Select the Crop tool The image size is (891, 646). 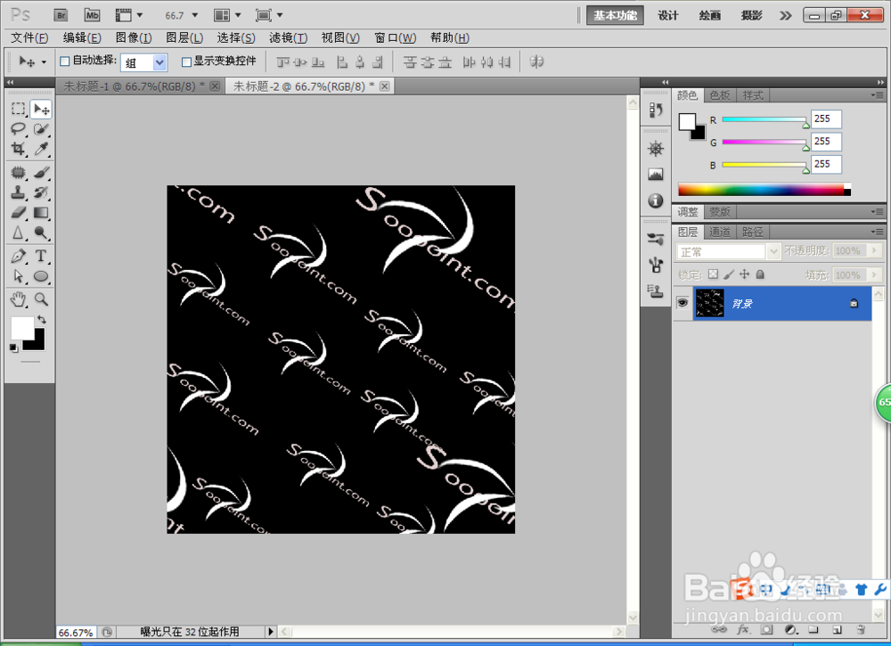(18, 149)
